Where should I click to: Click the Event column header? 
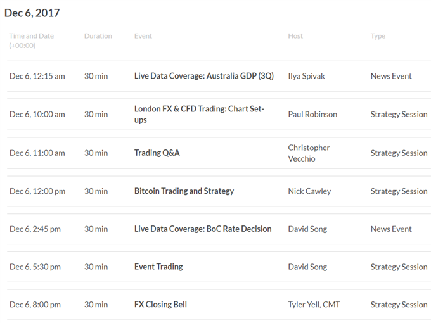[x=143, y=36]
